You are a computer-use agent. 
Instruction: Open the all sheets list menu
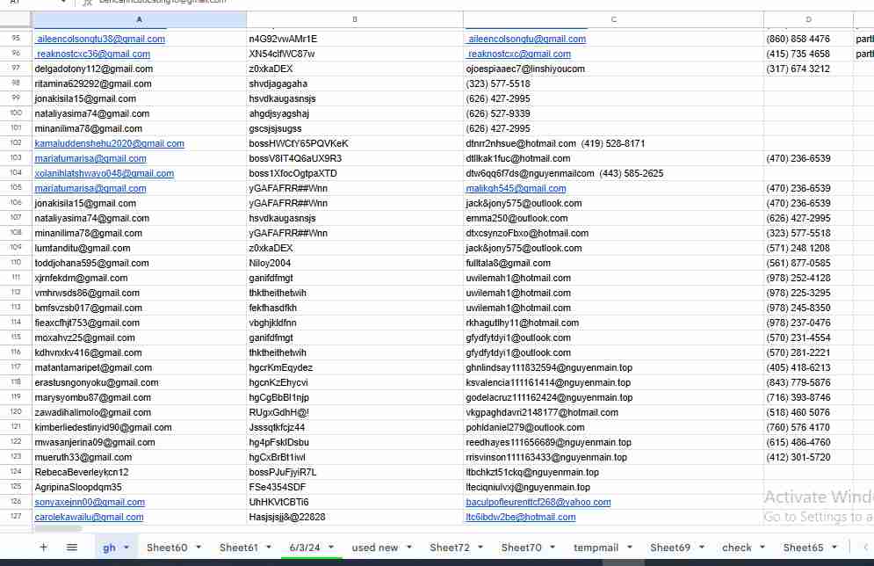click(72, 547)
